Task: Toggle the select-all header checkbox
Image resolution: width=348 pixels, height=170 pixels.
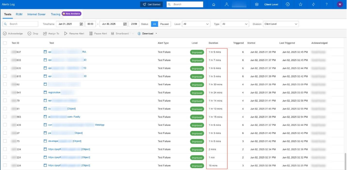Action: tap(5, 43)
